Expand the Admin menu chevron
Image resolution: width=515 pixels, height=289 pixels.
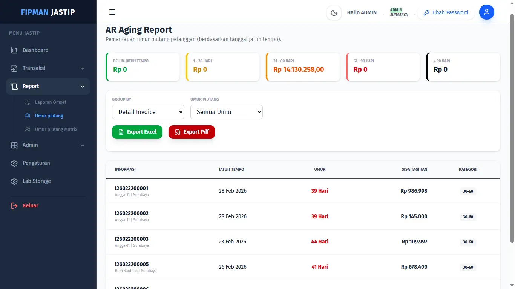pyautogui.click(x=83, y=145)
